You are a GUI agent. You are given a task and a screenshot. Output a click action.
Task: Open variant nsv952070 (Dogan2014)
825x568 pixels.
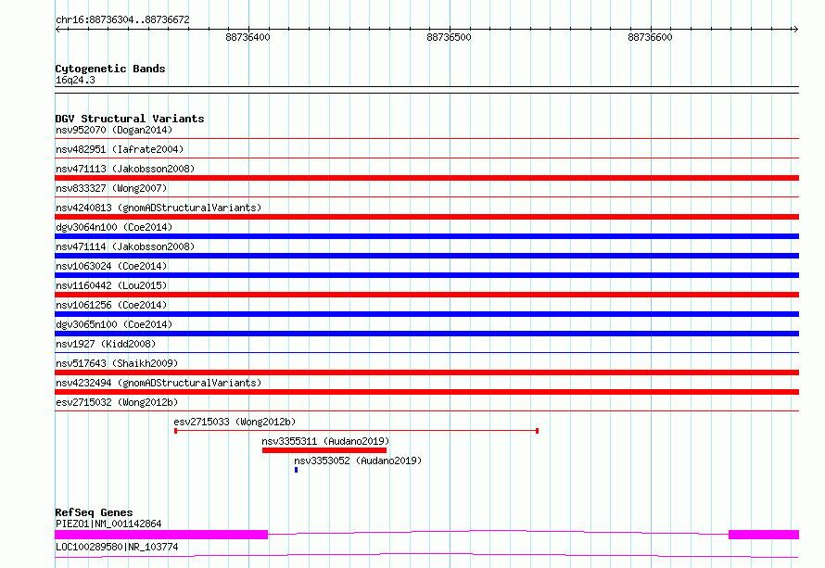(114, 130)
